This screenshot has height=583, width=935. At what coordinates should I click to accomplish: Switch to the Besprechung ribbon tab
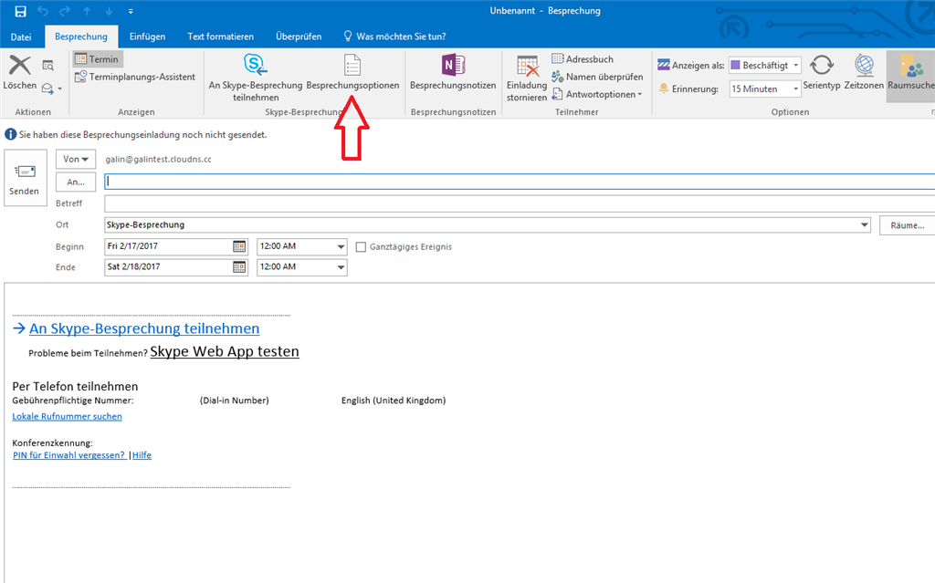[x=81, y=36]
